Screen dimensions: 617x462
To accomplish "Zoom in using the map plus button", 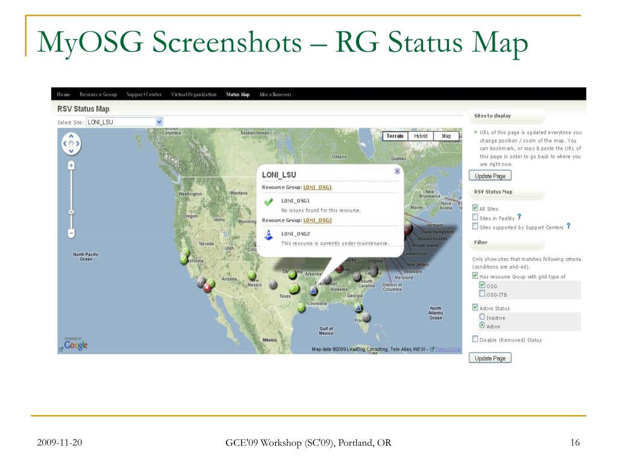I will [x=71, y=165].
